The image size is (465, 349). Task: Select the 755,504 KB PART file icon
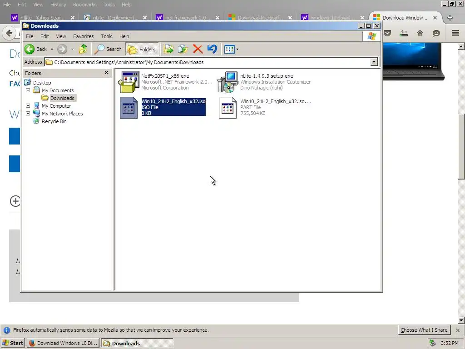tap(228, 107)
